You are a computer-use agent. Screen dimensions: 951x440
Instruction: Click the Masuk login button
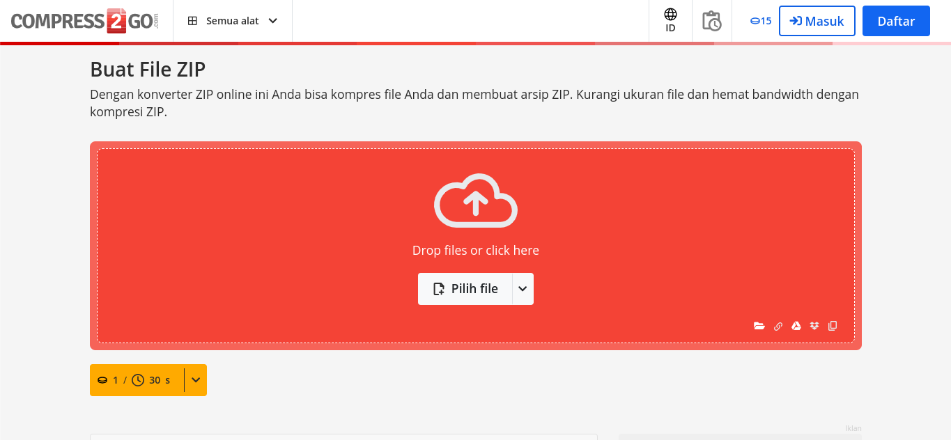[817, 21]
